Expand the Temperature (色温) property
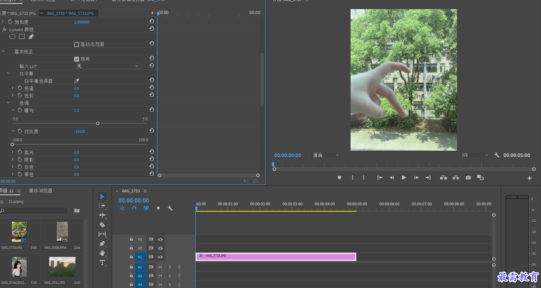 pyautogui.click(x=12, y=88)
